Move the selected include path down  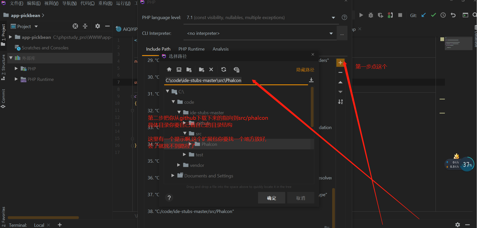(x=340, y=92)
